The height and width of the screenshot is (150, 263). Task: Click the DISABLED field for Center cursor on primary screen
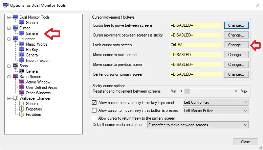[x=196, y=74]
